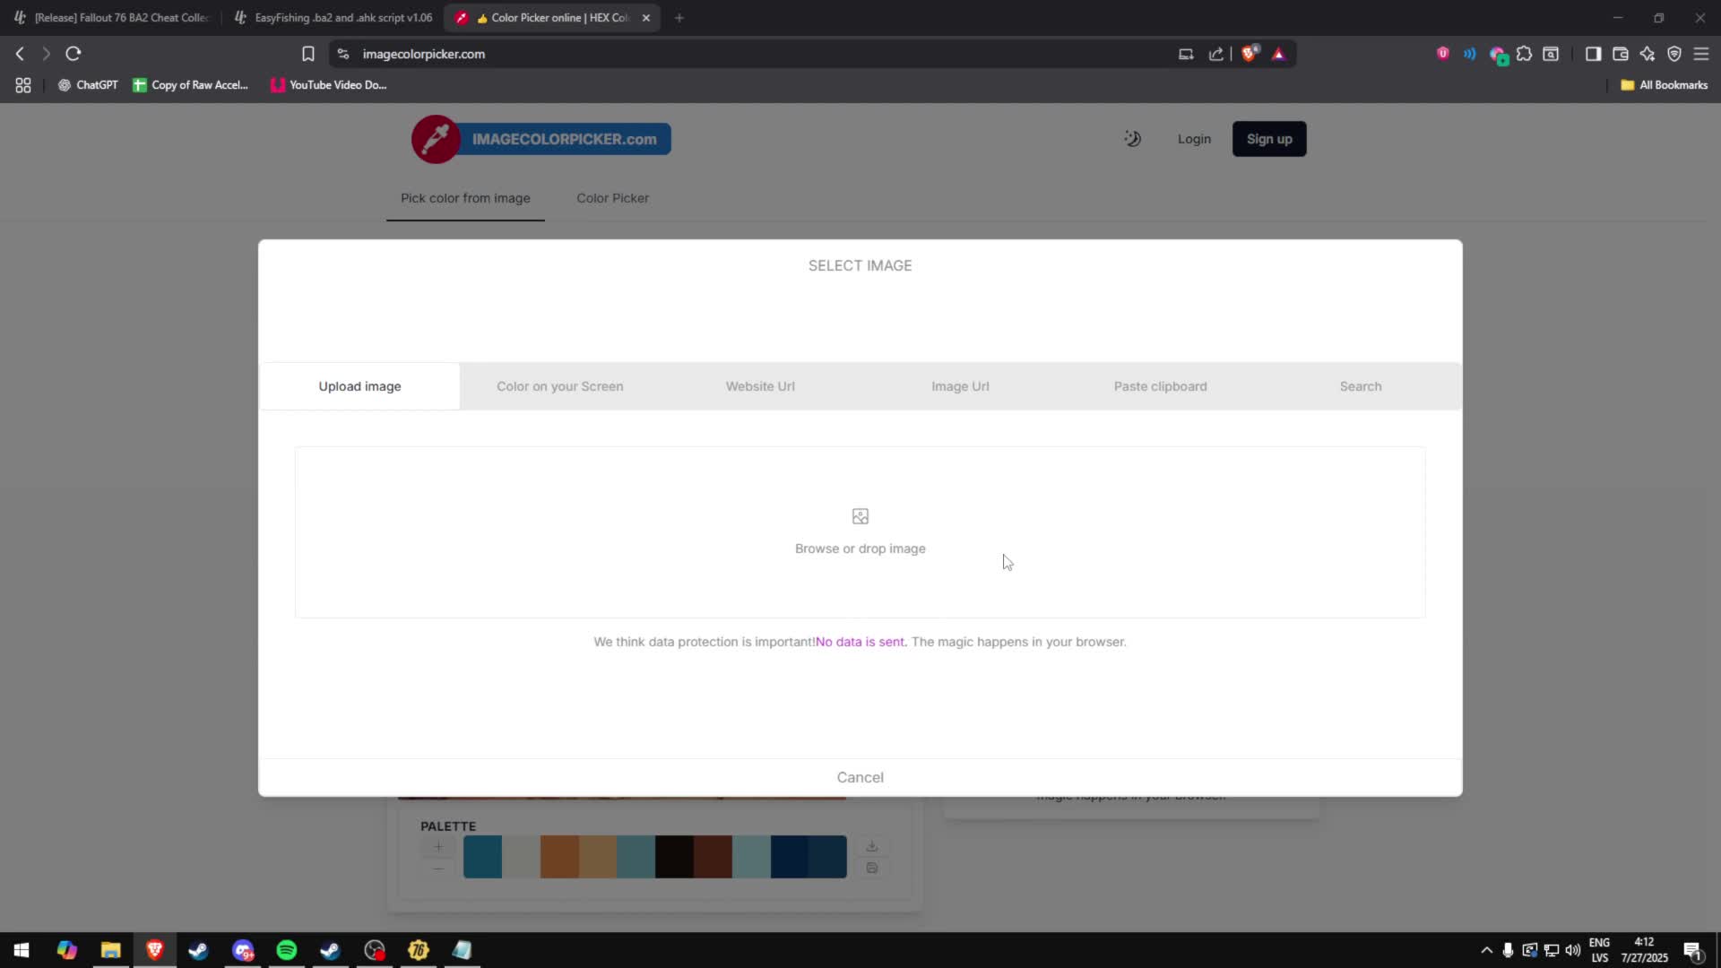Click Browse or drop image area
Viewport: 1721px width, 968px height.
click(x=860, y=532)
